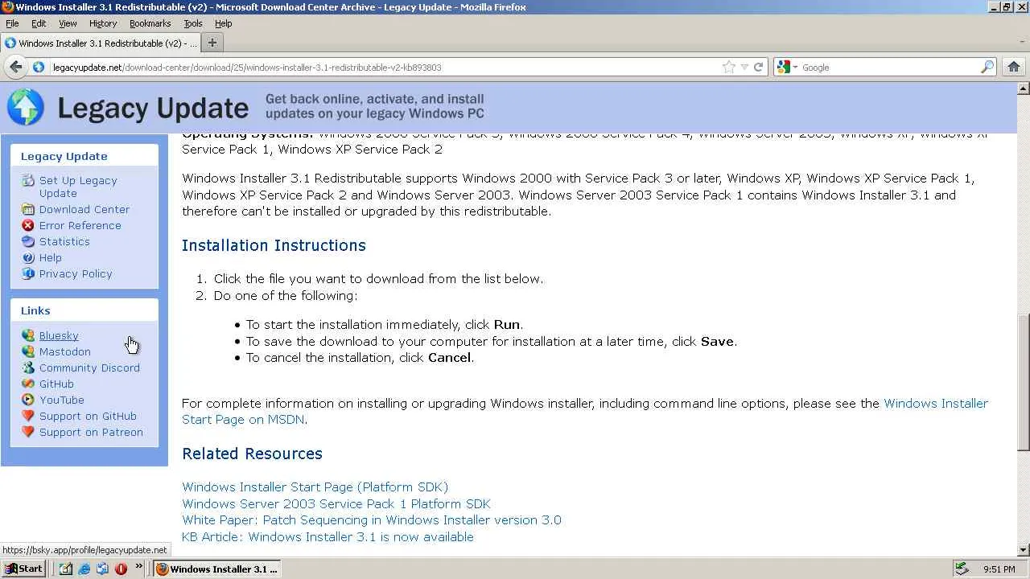1030x579 pixels.
Task: Click the address bar URL field
Action: click(x=386, y=68)
